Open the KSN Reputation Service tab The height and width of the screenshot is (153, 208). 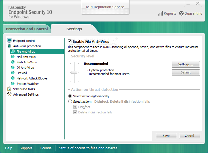pyautogui.click(x=105, y=7)
